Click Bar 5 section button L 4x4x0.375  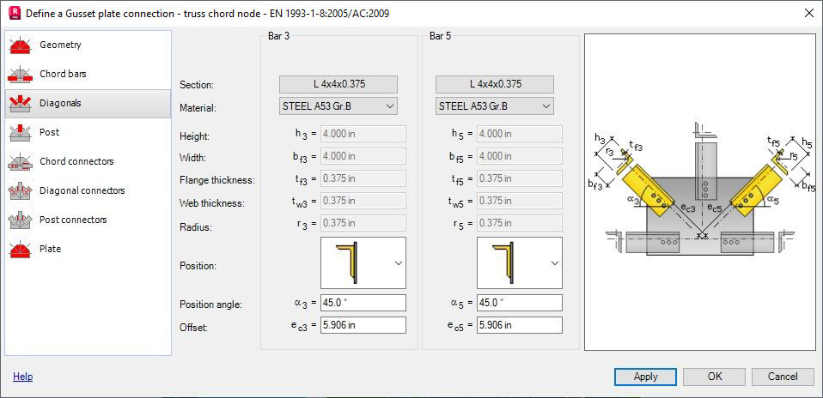[x=495, y=84]
